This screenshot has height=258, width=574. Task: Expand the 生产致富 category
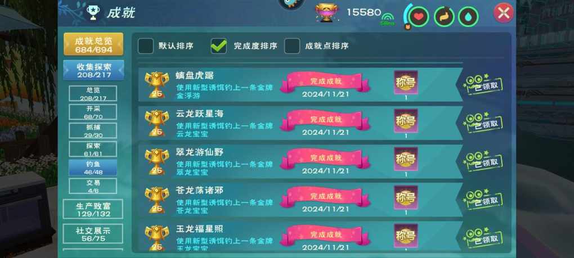tap(93, 210)
